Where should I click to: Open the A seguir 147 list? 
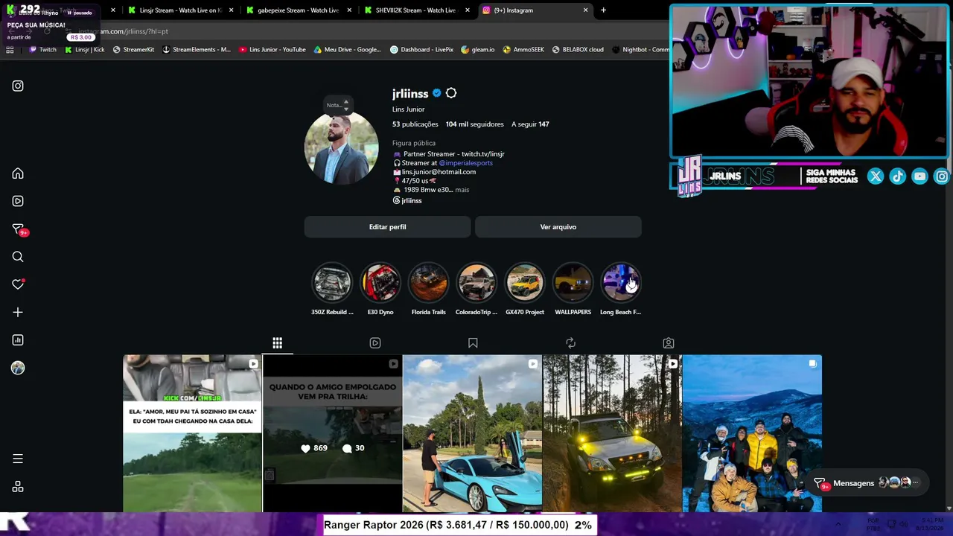point(530,124)
